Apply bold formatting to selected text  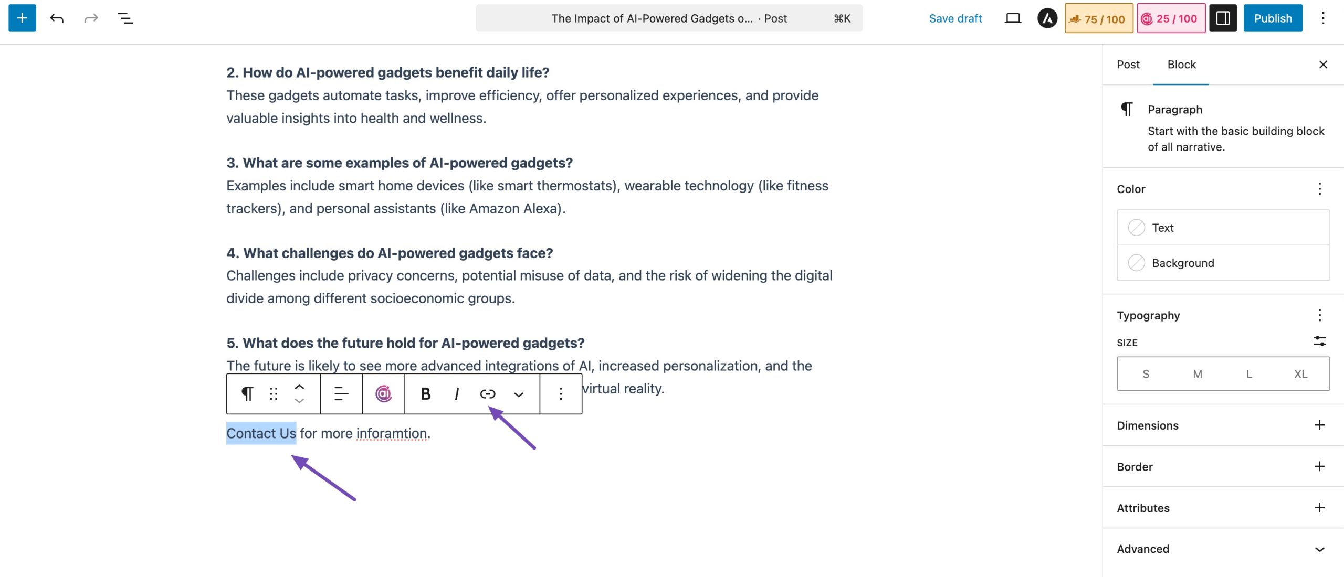(425, 394)
